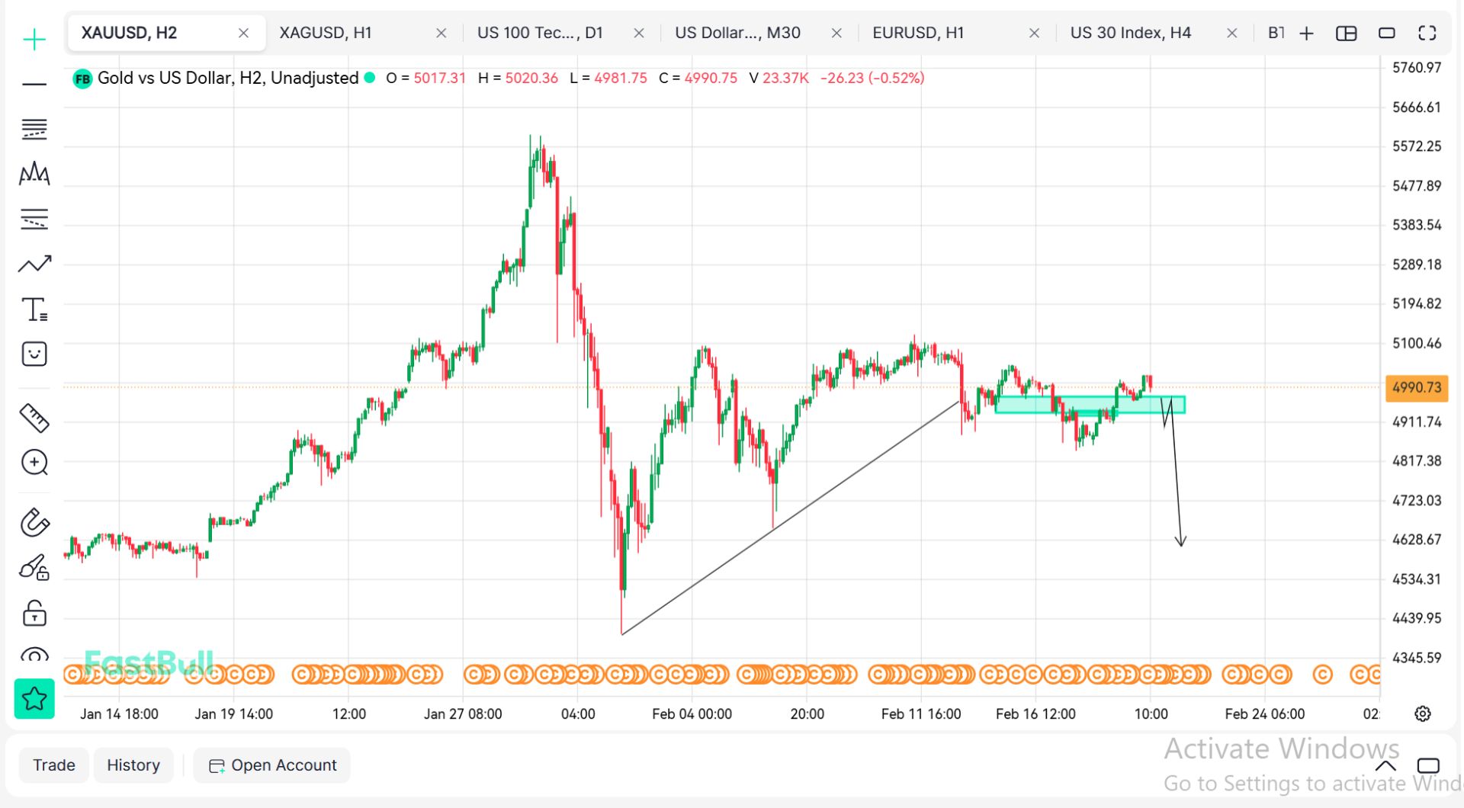1464x808 pixels.
Task: Open the chart layout selector
Action: pos(1346,33)
